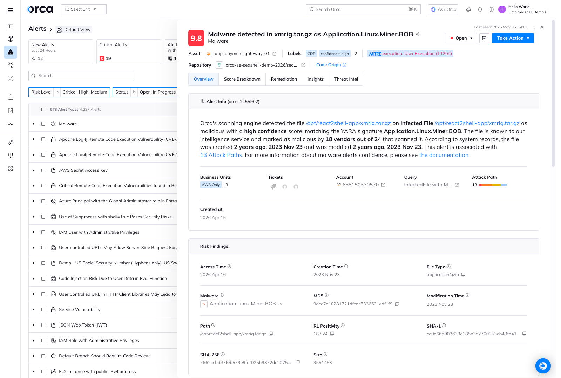This screenshot has height=378, width=561.
Task: Check the Malware alert row checkbox
Action: [x=43, y=124]
